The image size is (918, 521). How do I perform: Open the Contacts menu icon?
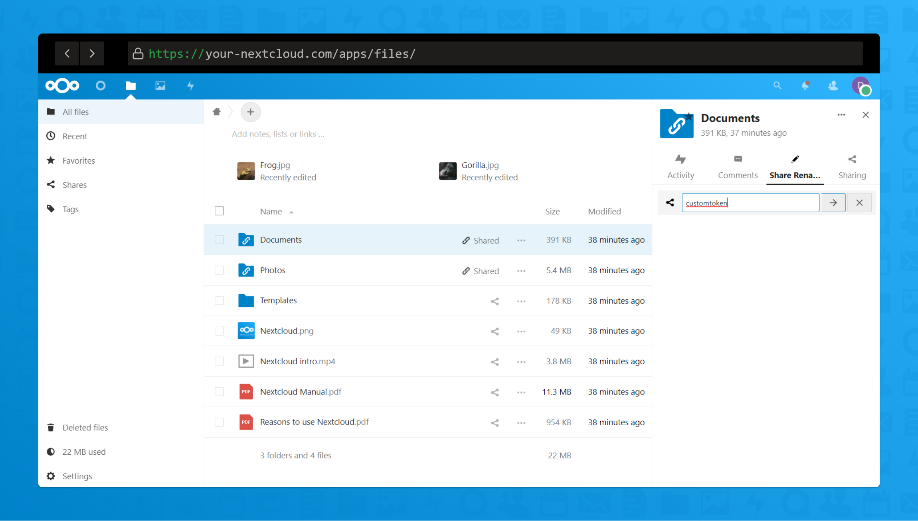point(833,85)
